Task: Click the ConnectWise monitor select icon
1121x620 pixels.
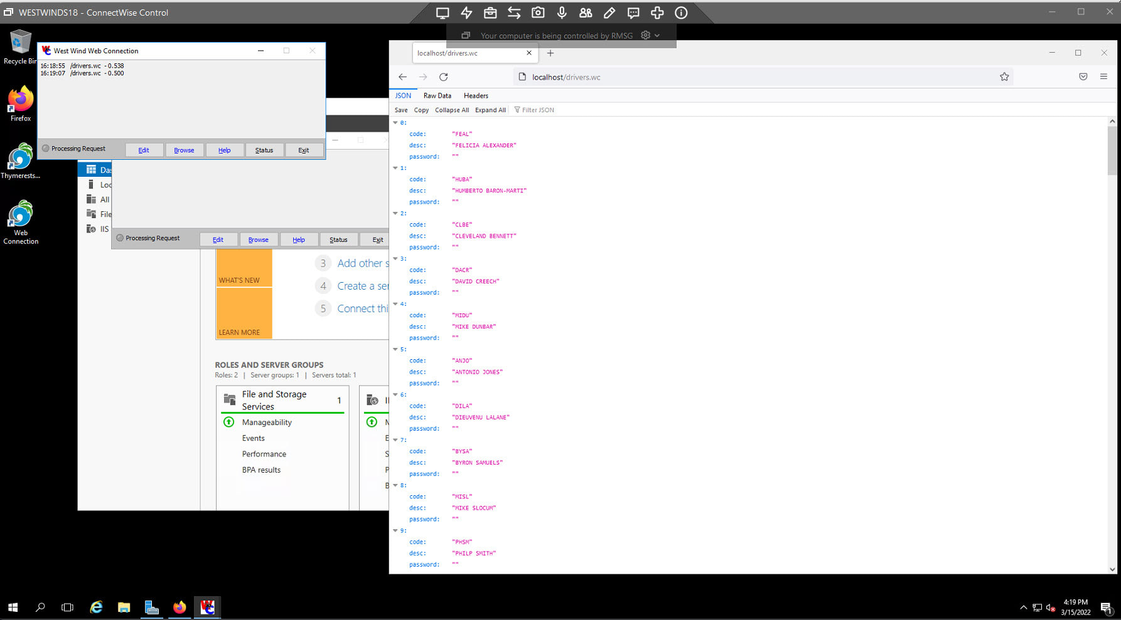Action: 442,13
